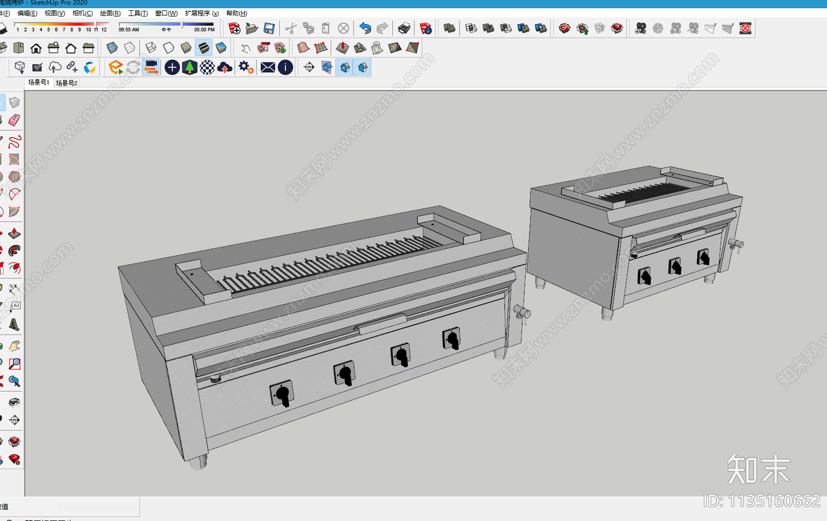The image size is (827, 521).
Task: Select the Offset tool
Action: (14, 268)
